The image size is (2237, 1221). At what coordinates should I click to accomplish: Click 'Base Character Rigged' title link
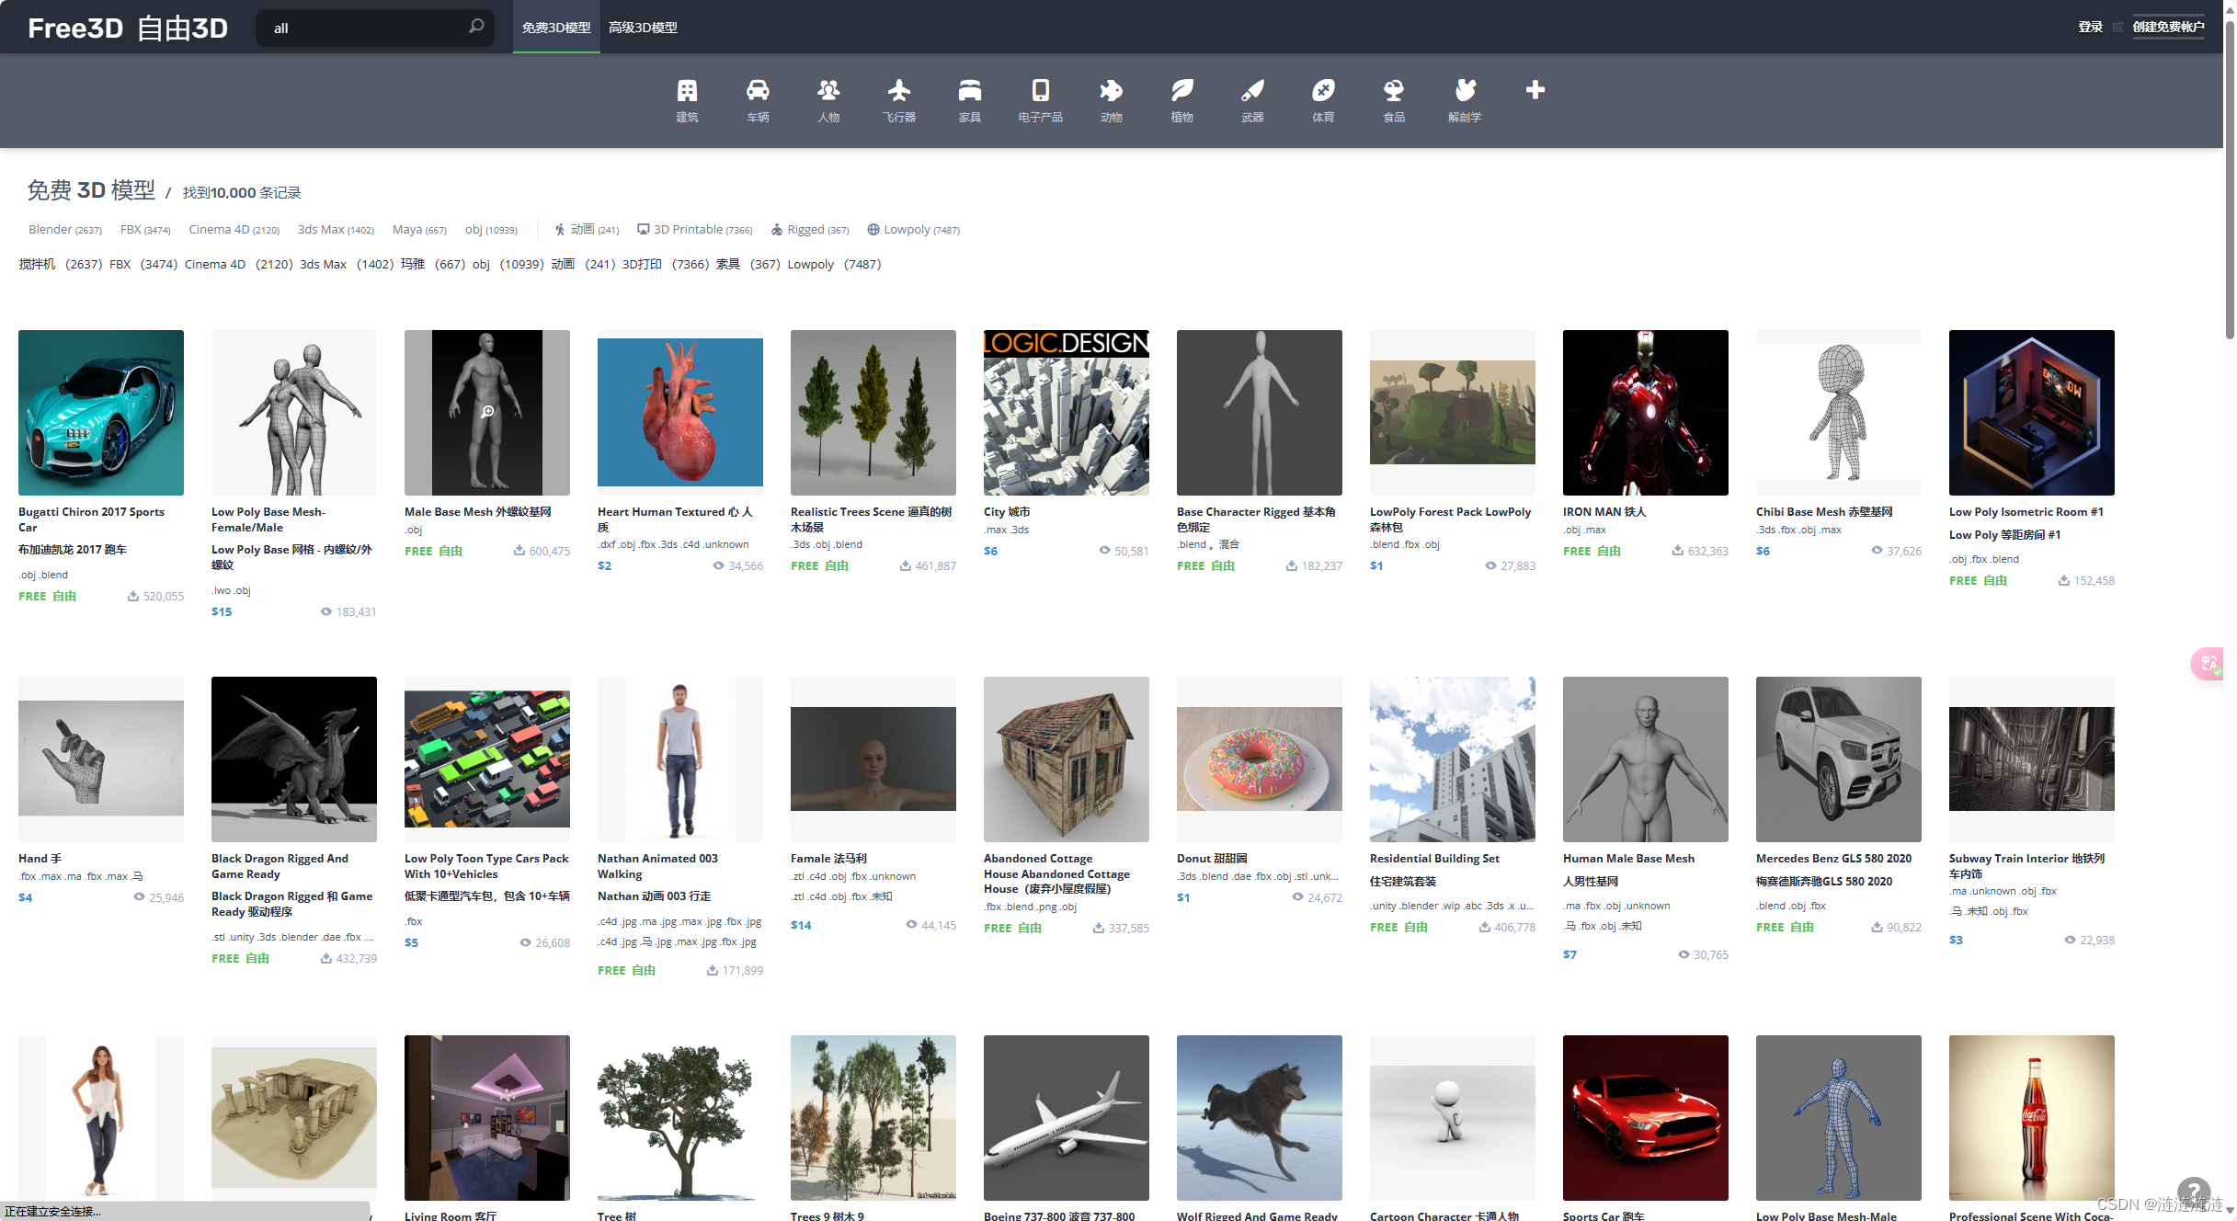pyautogui.click(x=1257, y=519)
